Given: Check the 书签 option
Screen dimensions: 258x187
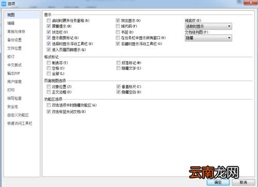Looking at the screenshot, I should click(118, 32).
